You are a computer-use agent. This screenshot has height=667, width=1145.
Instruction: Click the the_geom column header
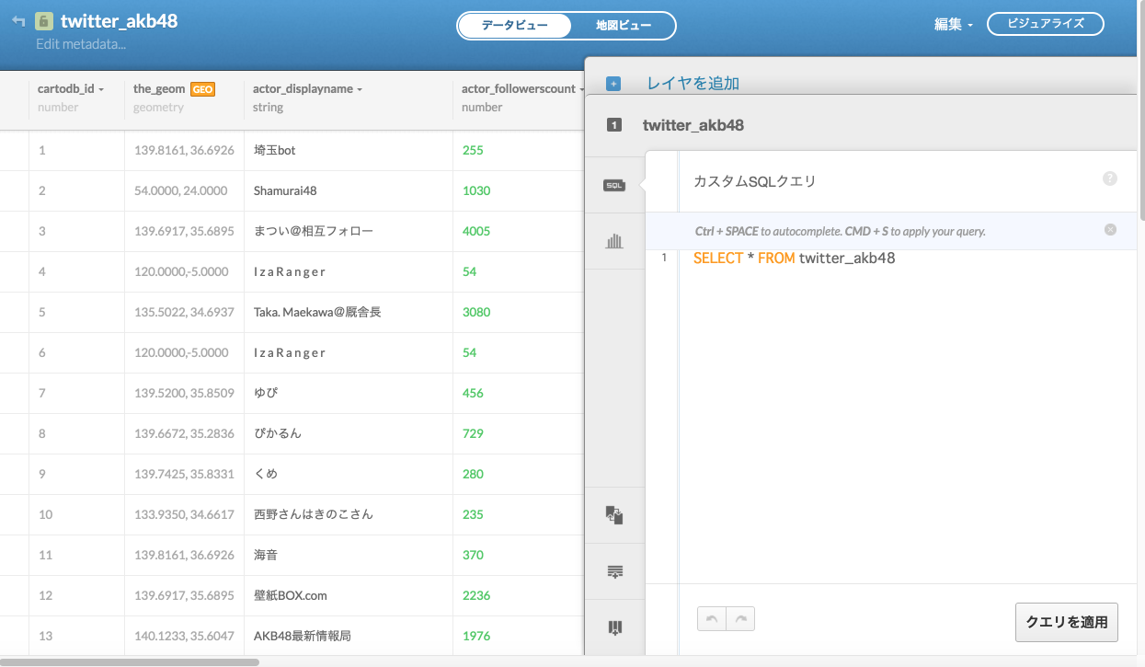point(159,89)
